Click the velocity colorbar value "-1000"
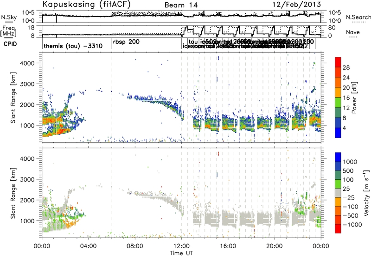The height and width of the screenshot is (256, 371). tap(352, 225)
